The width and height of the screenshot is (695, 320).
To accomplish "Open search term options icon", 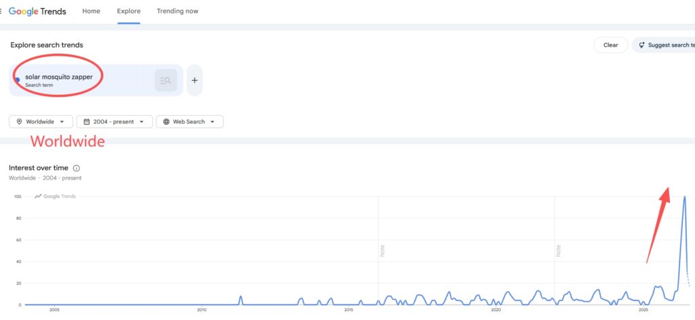I will click(x=166, y=81).
